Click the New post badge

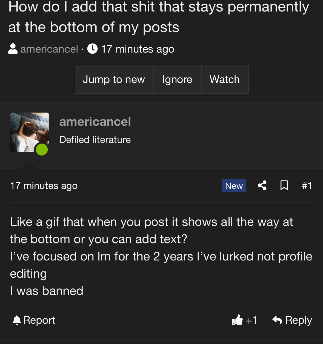coord(234,186)
